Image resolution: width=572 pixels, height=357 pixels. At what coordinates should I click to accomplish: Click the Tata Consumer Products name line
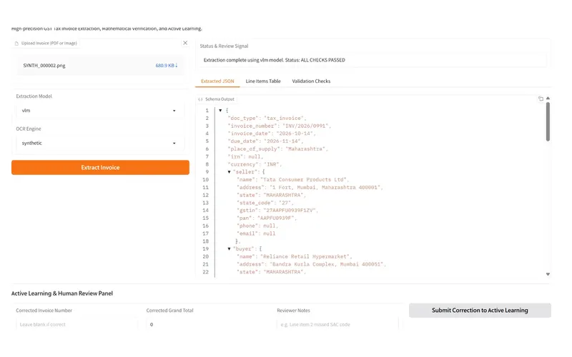point(292,180)
